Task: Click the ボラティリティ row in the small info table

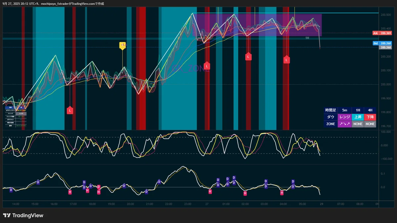Action: coord(16,110)
